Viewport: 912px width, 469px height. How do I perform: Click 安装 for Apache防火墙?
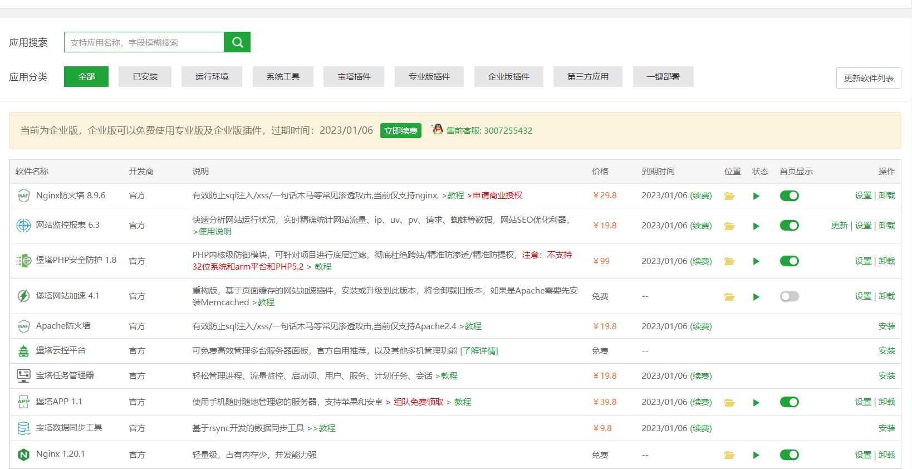click(x=887, y=326)
